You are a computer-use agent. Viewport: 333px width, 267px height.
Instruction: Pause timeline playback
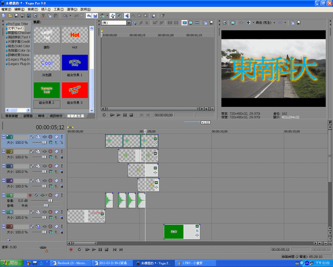100,249
